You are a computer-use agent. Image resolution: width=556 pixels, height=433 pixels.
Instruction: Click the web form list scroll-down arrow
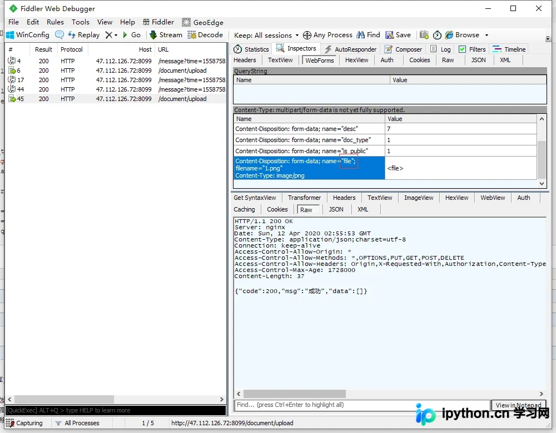tap(542, 183)
